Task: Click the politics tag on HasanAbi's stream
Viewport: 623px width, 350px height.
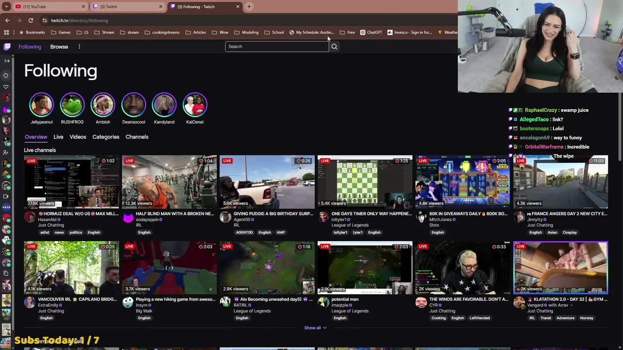Action: (76, 232)
